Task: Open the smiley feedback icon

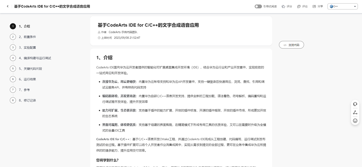Action: (x=355, y=121)
